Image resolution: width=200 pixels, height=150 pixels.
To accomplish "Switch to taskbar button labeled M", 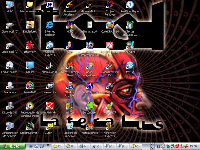I will [83, 146].
